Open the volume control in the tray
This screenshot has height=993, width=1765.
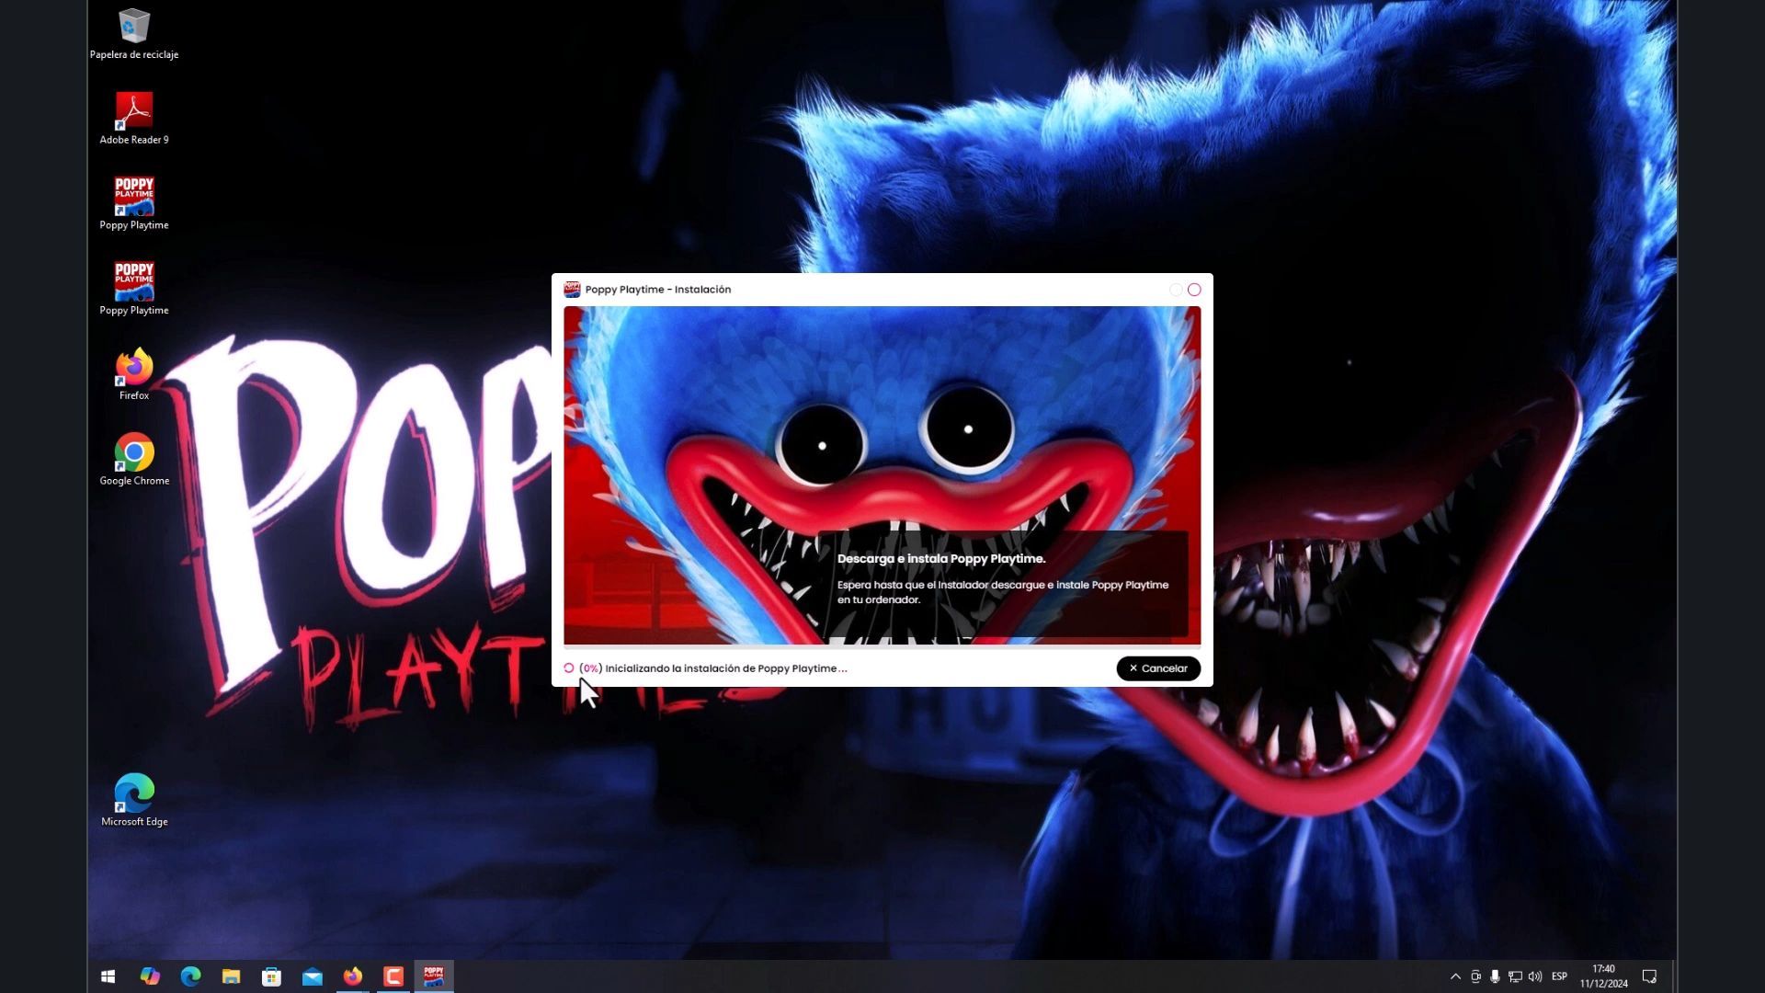(1534, 976)
